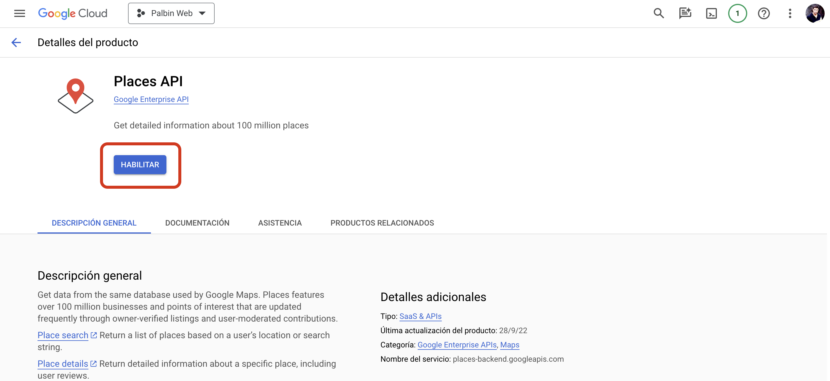Click the external link icon after Place details
The image size is (830, 381).
(93, 364)
